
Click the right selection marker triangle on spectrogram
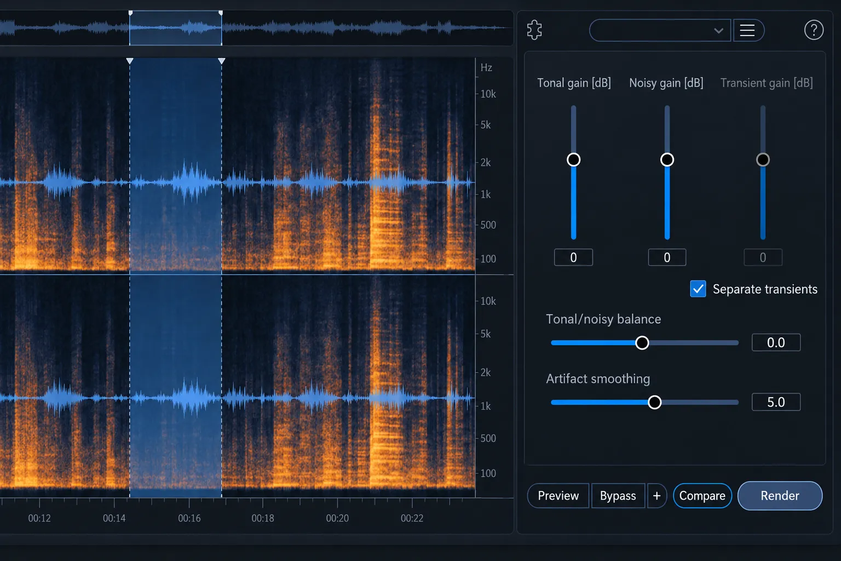[x=221, y=61]
